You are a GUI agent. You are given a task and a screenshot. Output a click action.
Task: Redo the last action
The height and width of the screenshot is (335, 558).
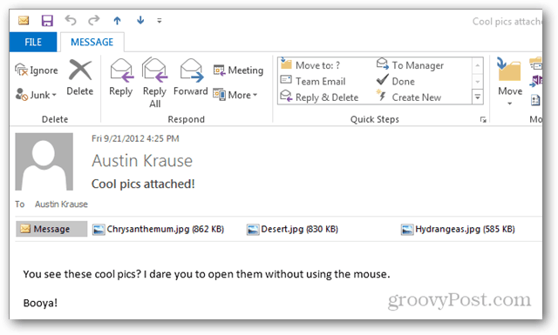[93, 20]
